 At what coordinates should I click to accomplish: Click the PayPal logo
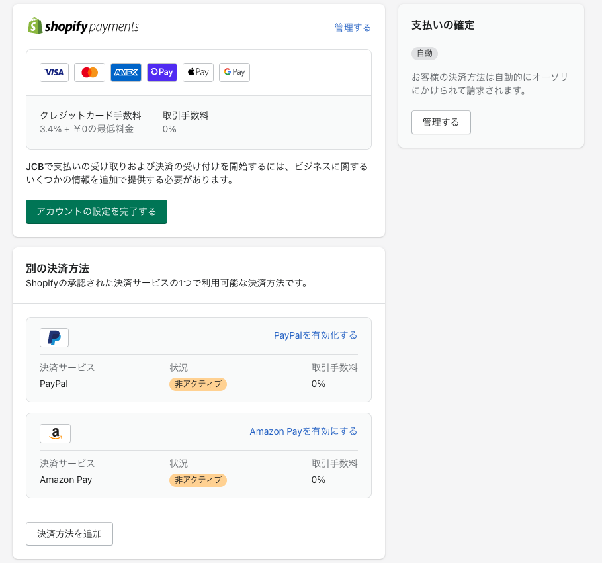54,337
